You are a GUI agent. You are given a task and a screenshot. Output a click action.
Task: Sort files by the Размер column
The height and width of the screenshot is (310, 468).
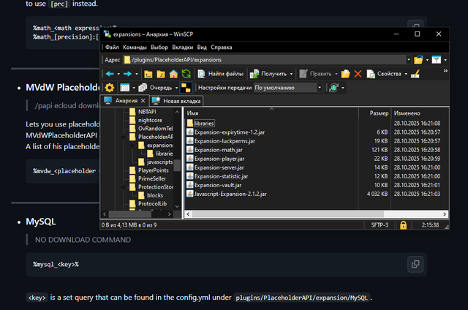pos(374,113)
